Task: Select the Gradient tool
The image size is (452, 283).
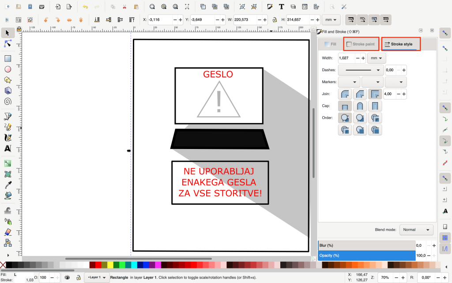Action: [8, 164]
